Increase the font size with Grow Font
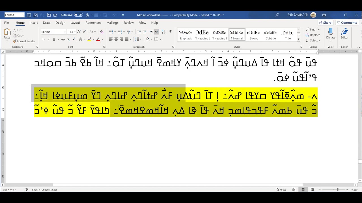The height and width of the screenshot is (203, 362). 79,32
